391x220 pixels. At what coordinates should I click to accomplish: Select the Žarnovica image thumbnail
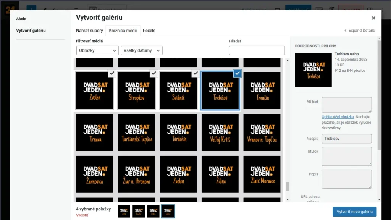[95, 174]
